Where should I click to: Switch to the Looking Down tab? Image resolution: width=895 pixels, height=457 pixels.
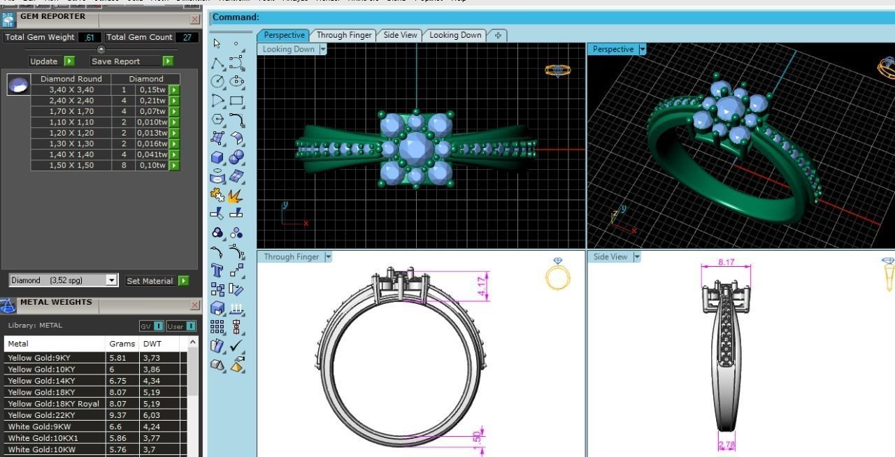point(455,35)
